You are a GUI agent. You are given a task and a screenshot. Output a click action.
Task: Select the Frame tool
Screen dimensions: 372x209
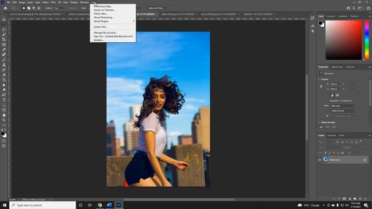point(4,45)
